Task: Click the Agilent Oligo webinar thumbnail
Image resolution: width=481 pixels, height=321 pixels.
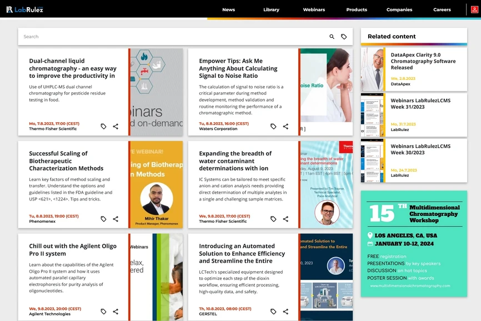Action: [x=157, y=277]
